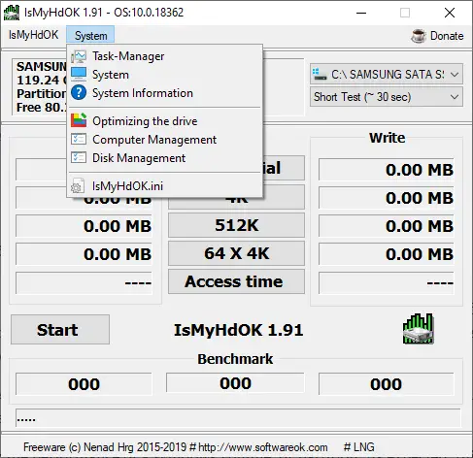Click the Benchmark group heading
Image resolution: width=473 pixels, height=458 pixels.
pyautogui.click(x=235, y=359)
